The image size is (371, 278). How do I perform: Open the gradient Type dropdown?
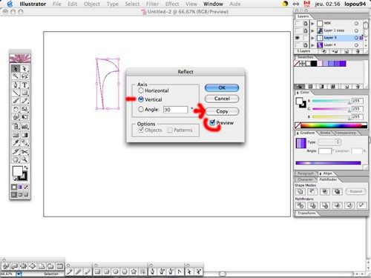click(x=329, y=142)
